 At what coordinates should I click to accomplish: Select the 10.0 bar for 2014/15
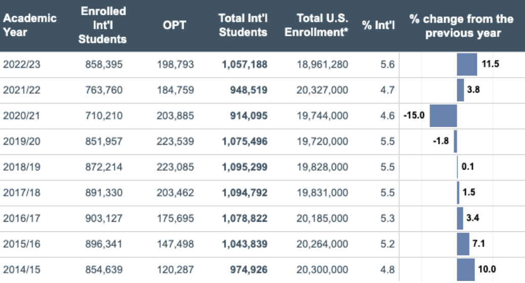pyautogui.click(x=466, y=269)
